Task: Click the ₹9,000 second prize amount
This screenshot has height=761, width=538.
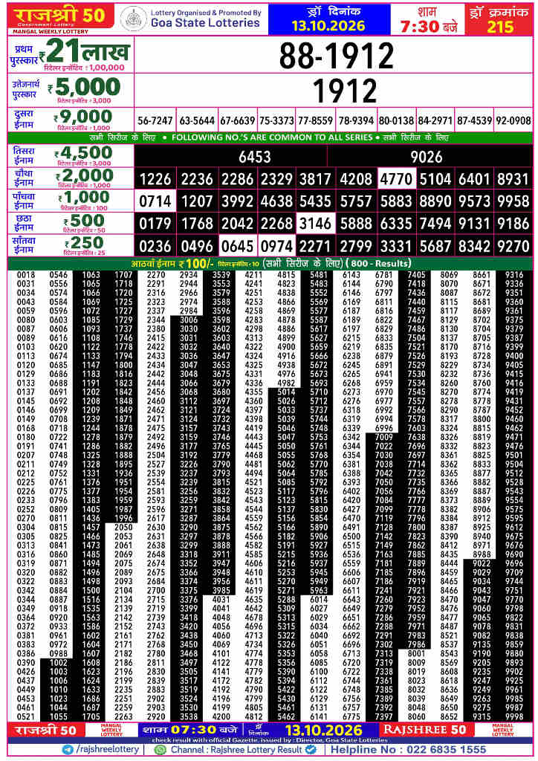Action: pos(83,117)
